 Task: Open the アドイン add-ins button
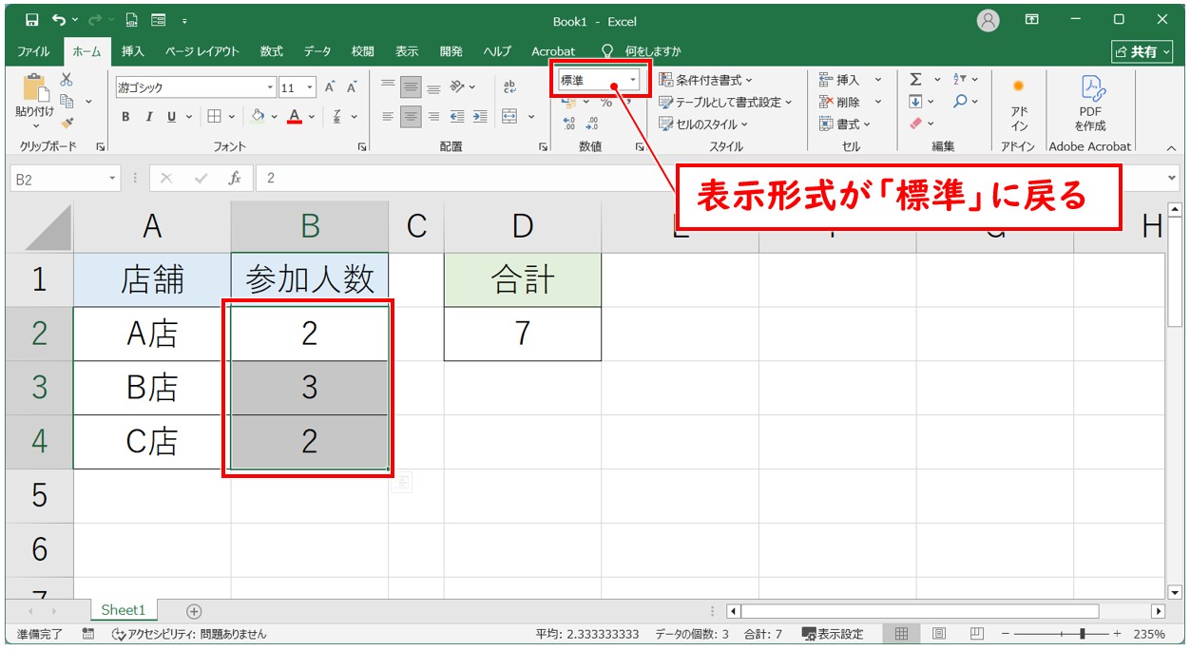(1019, 105)
